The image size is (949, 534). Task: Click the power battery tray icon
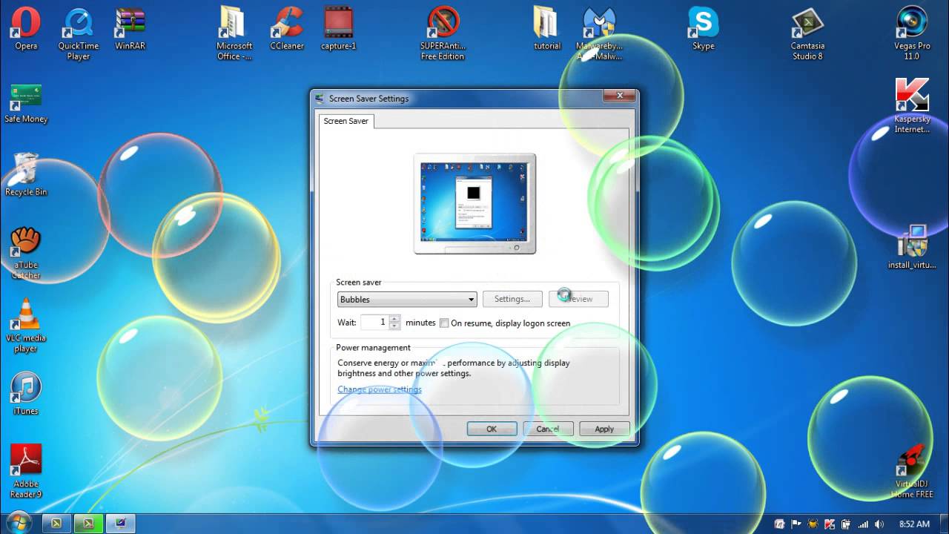coord(847,524)
